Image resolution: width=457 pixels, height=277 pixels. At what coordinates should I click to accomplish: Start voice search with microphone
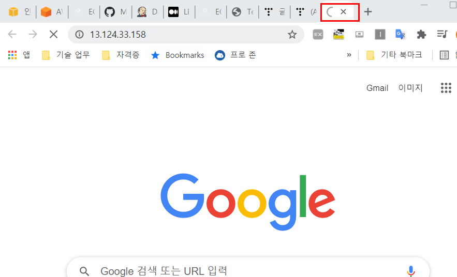[x=410, y=271]
